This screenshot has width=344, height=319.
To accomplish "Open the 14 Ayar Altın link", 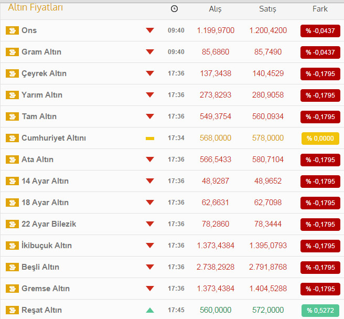I will [45, 181].
